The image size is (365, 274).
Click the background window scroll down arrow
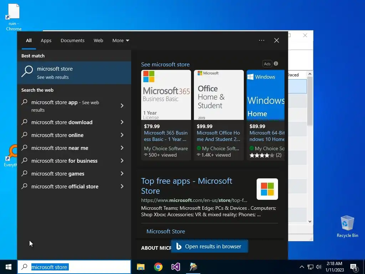[x=310, y=222]
